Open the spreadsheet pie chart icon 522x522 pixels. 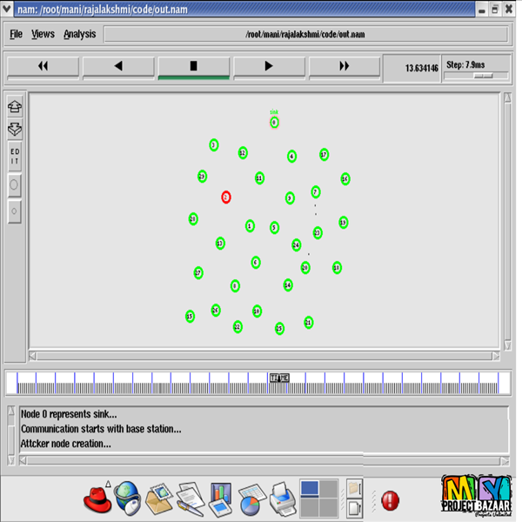tap(252, 500)
